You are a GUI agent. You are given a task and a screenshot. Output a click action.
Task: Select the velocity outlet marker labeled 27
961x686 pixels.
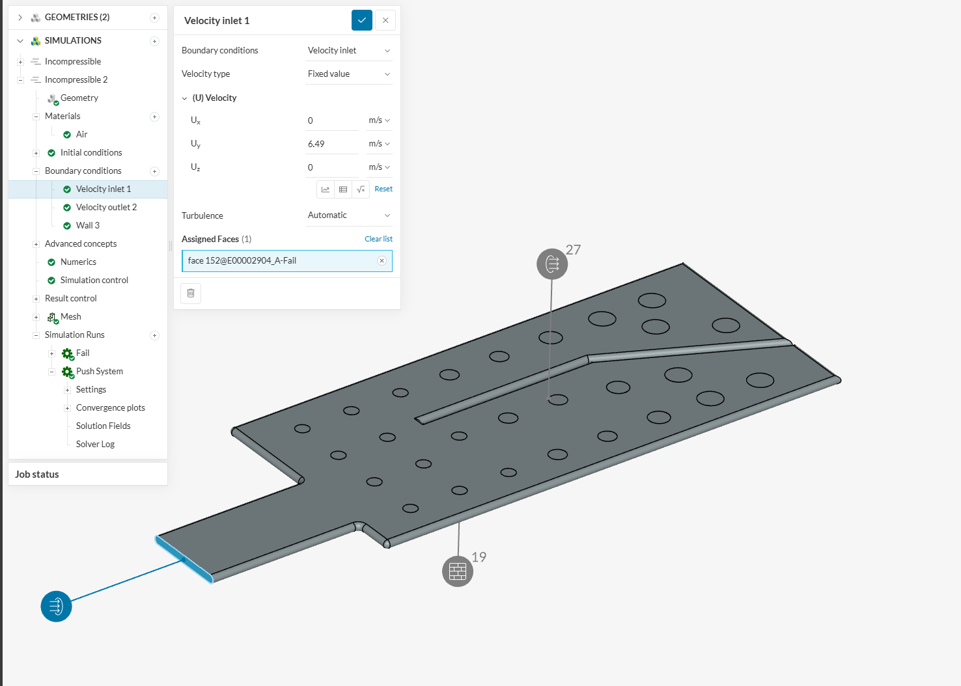(552, 264)
